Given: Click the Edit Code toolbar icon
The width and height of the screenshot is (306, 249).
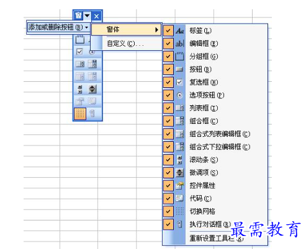Looking at the screenshot, I should (x=92, y=102).
